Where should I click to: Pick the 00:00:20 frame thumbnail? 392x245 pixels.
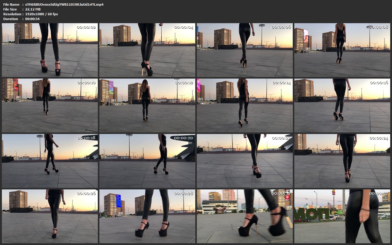tap(147, 161)
